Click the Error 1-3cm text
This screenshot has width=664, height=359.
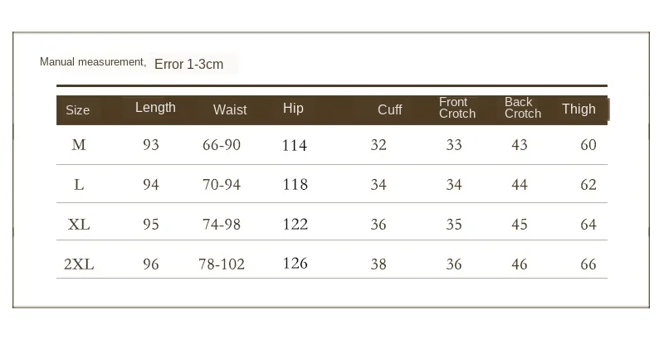(x=189, y=65)
